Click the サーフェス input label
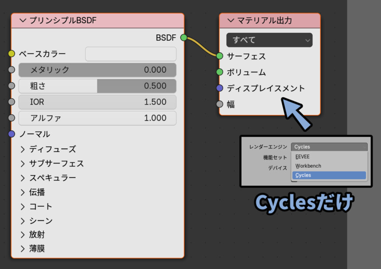This screenshot has width=381, height=269. tap(246, 56)
